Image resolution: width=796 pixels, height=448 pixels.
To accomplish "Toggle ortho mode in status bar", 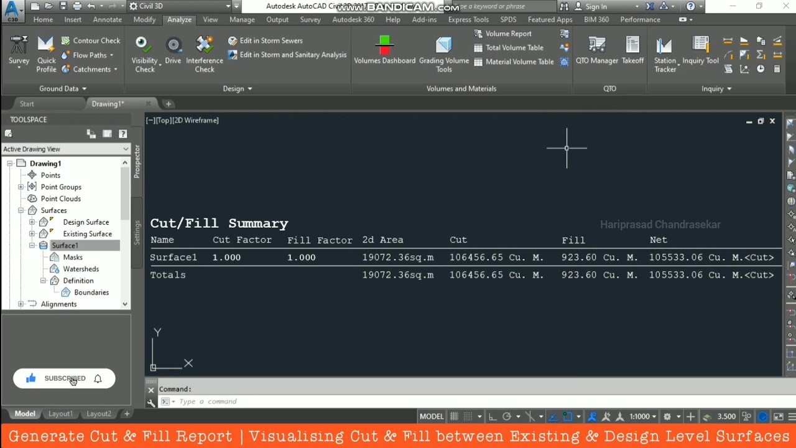I will click(x=493, y=416).
